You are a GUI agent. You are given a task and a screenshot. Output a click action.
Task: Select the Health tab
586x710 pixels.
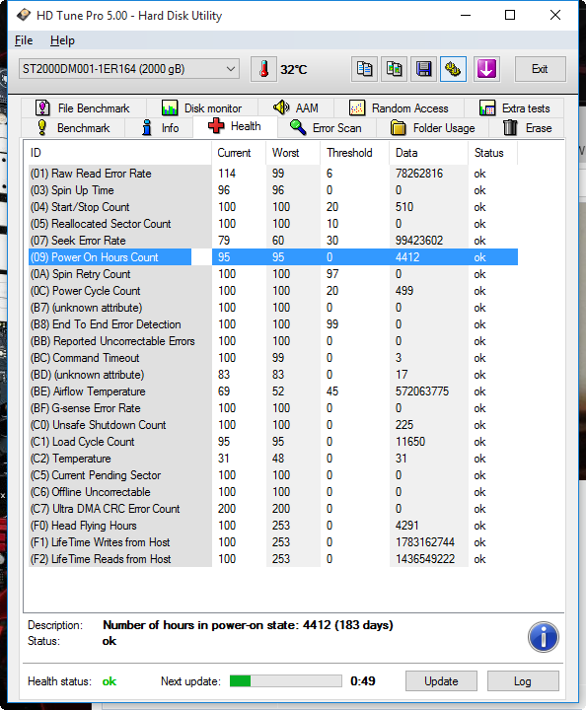[235, 126]
